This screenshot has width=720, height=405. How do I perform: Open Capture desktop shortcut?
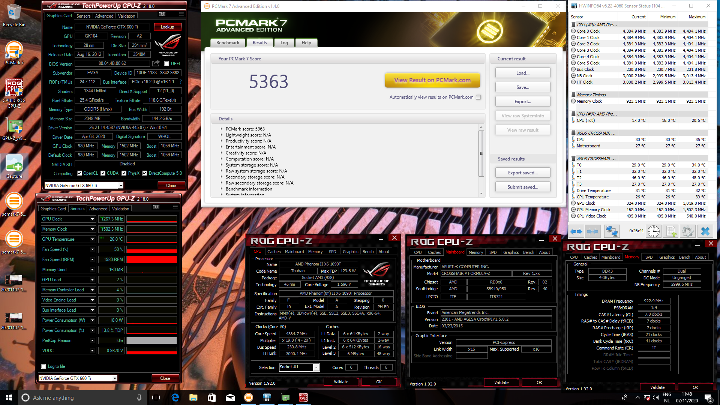[x=14, y=166]
